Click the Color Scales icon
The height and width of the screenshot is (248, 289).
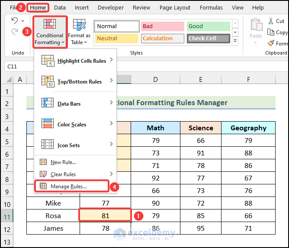click(x=48, y=123)
